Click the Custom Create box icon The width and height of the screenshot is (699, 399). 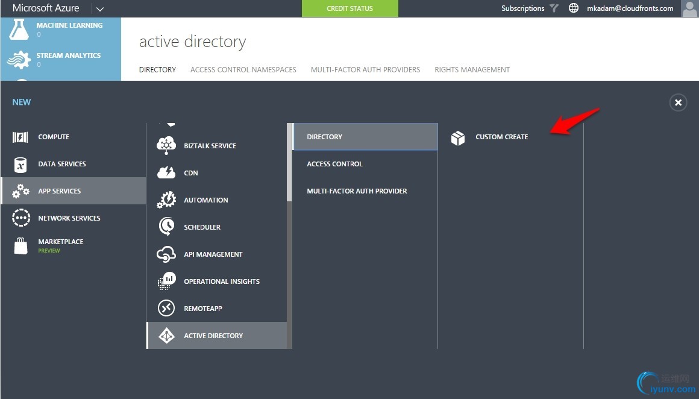pyautogui.click(x=458, y=138)
